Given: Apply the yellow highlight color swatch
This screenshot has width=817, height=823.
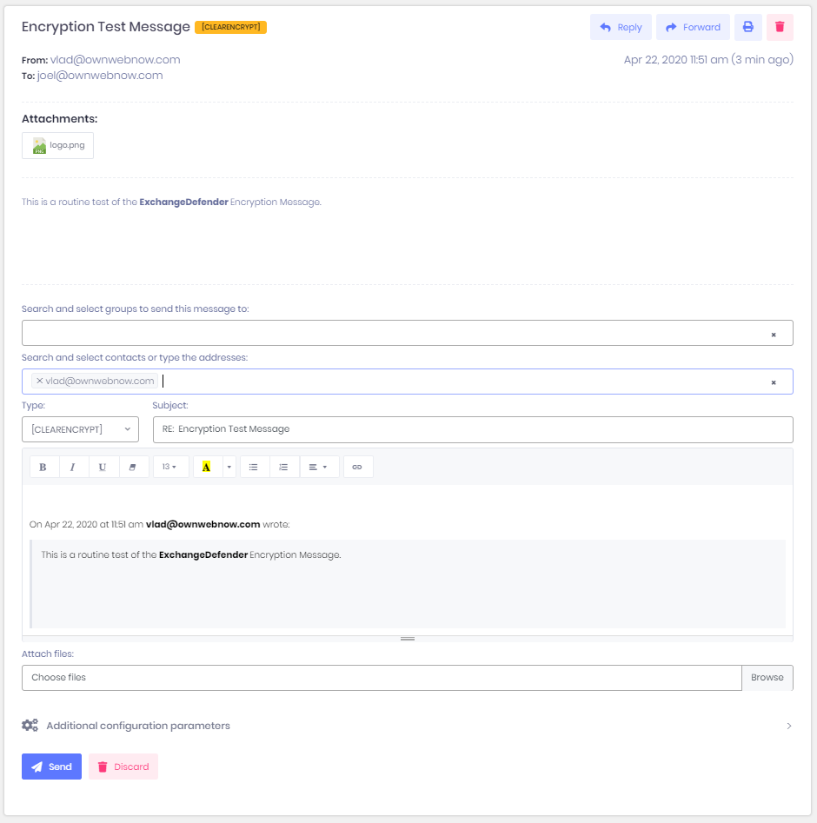Looking at the screenshot, I should pos(206,467).
